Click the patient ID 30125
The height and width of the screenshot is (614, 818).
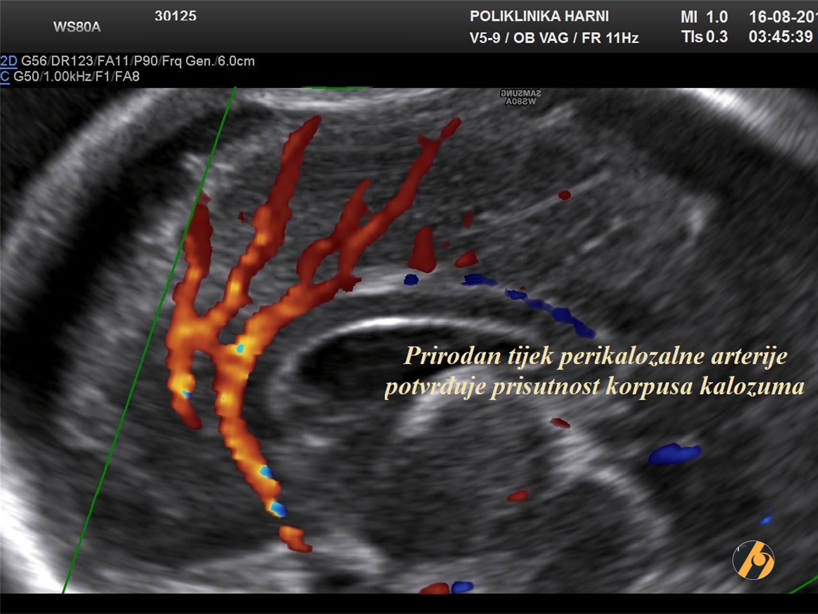[x=175, y=16]
